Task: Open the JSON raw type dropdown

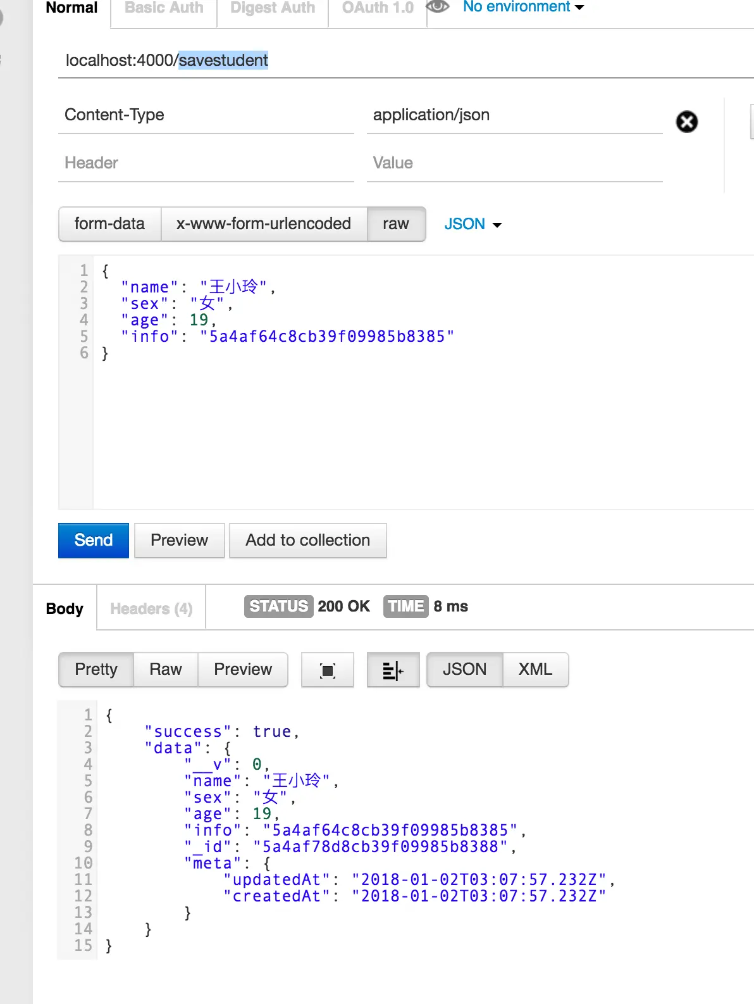Action: coord(473,224)
